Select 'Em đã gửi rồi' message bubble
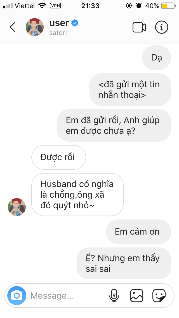 click(x=114, y=125)
